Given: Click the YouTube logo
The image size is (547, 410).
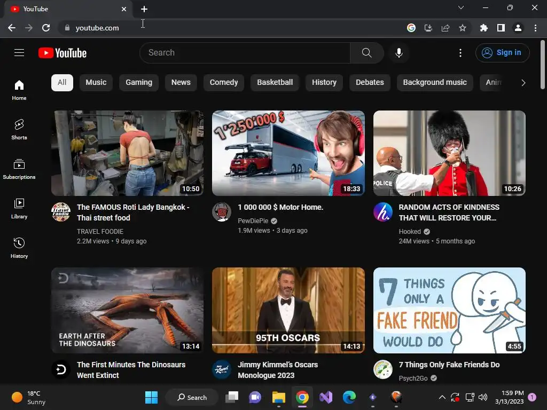Looking at the screenshot, I should [62, 53].
